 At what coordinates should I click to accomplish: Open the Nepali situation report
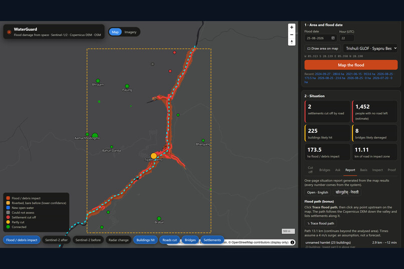click(x=347, y=192)
